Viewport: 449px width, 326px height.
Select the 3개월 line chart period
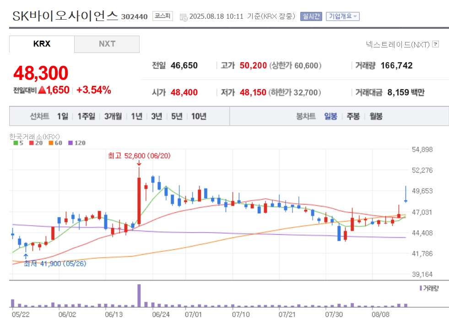pos(113,116)
